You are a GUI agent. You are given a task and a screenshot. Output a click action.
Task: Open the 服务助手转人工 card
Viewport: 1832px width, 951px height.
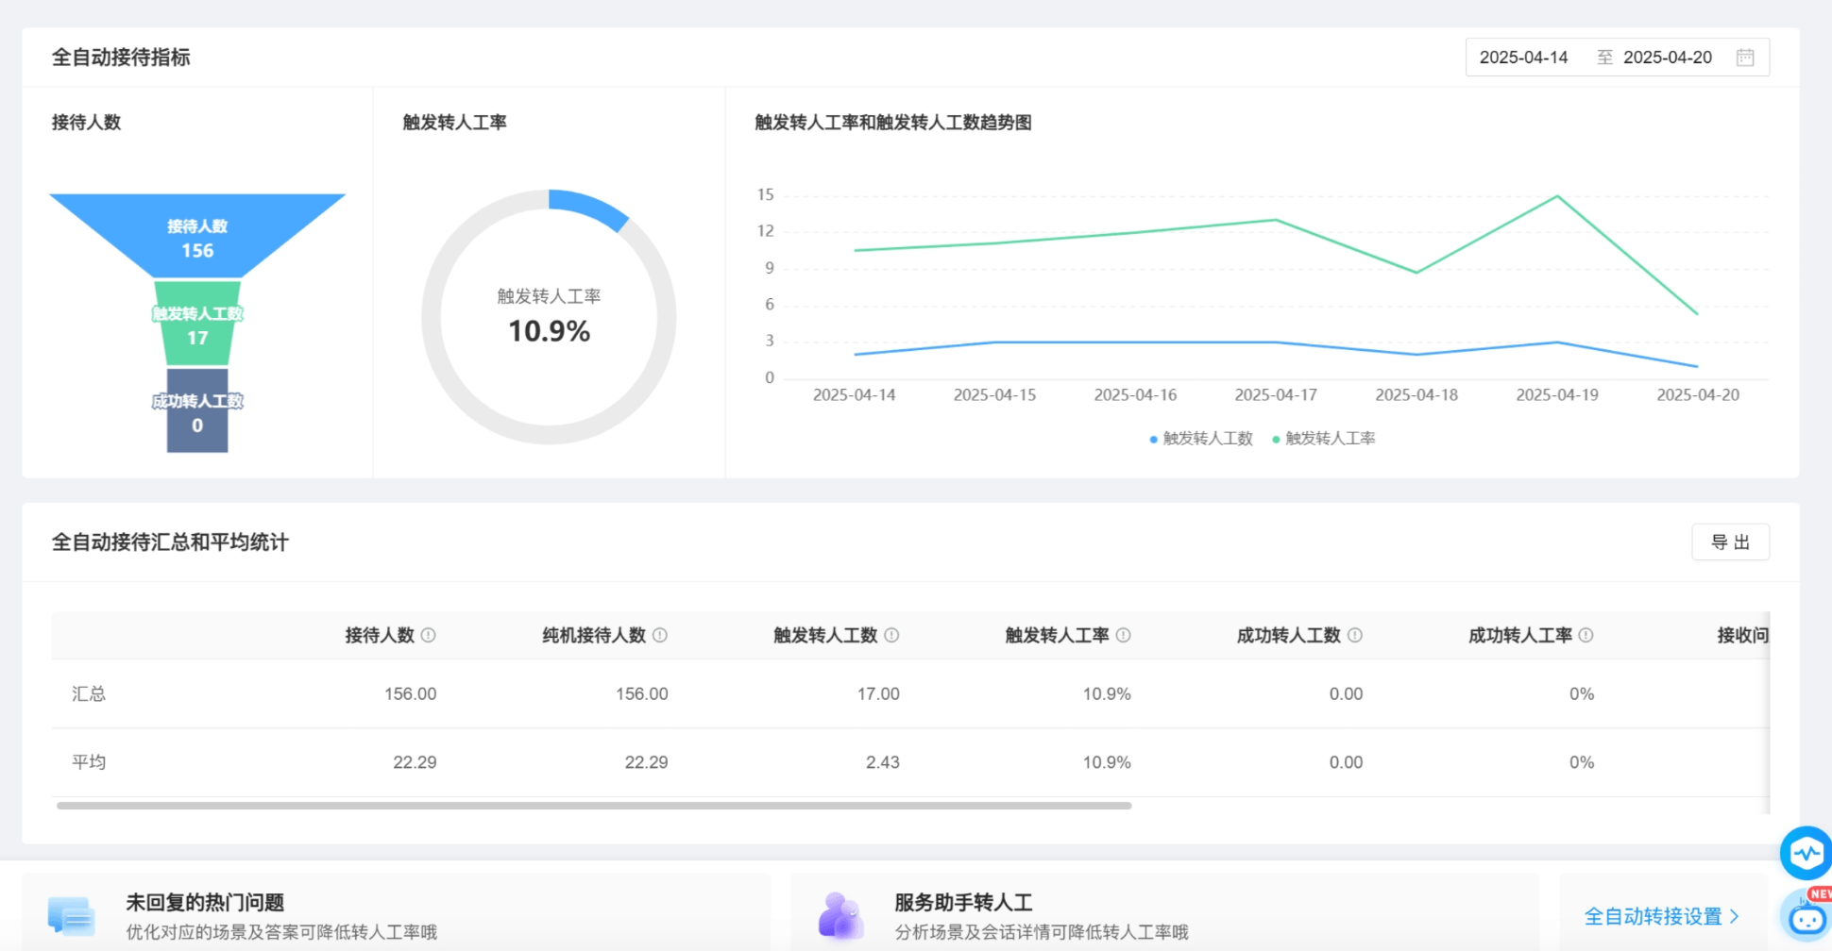pyautogui.click(x=1164, y=912)
